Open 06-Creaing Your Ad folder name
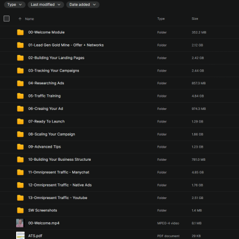 tap(45, 109)
